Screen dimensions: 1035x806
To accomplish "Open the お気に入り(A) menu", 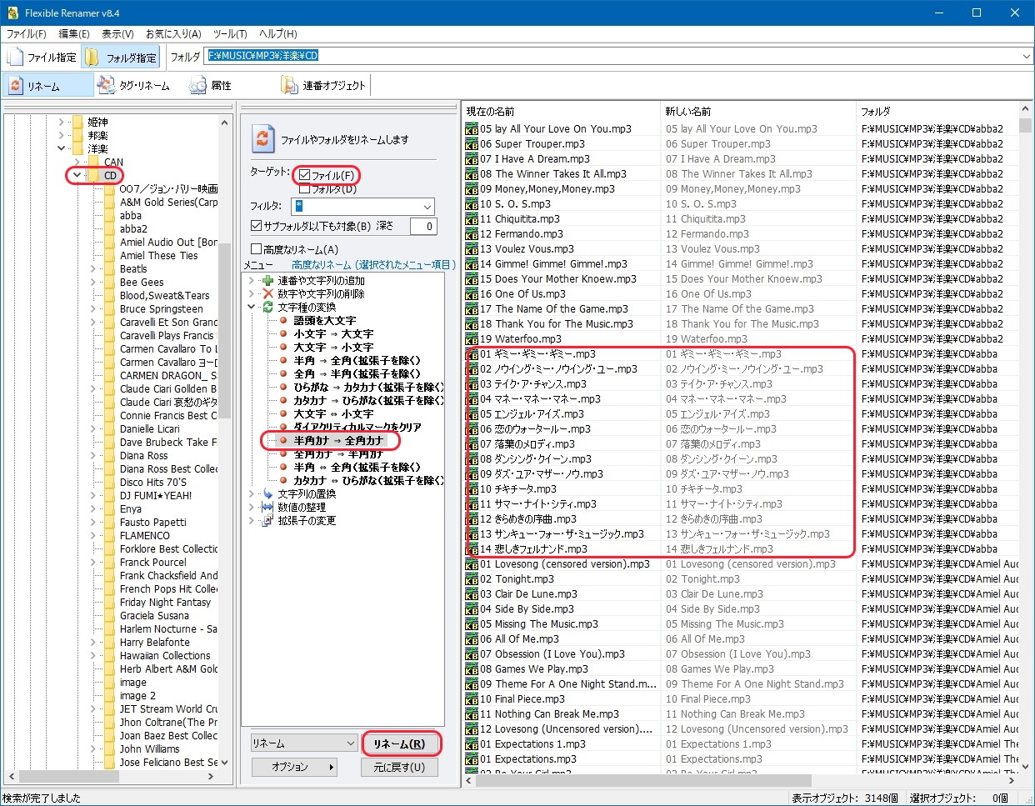I will (173, 34).
